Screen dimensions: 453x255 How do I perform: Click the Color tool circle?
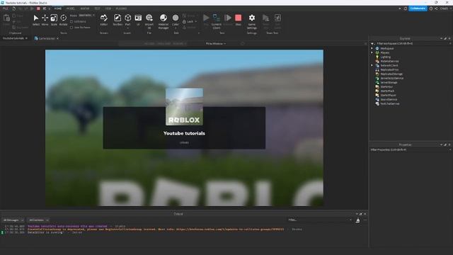(176, 18)
